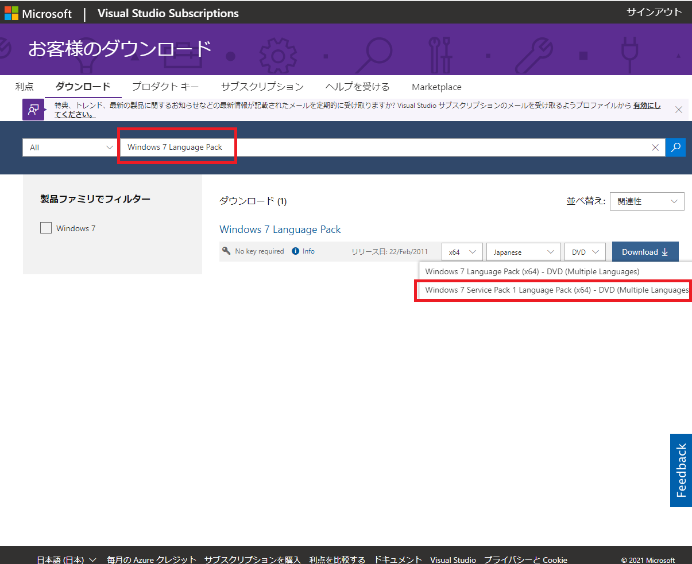
Task: Click the リリース日: 22/Feb/2011 text
Action: tap(390, 252)
